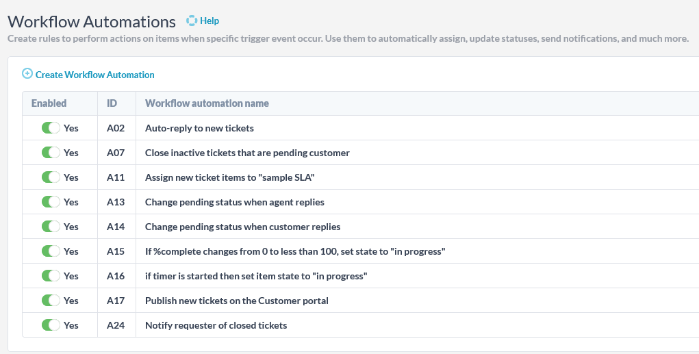The height and width of the screenshot is (354, 699).
Task: Sort by the Enabled column header
Action: (49, 103)
